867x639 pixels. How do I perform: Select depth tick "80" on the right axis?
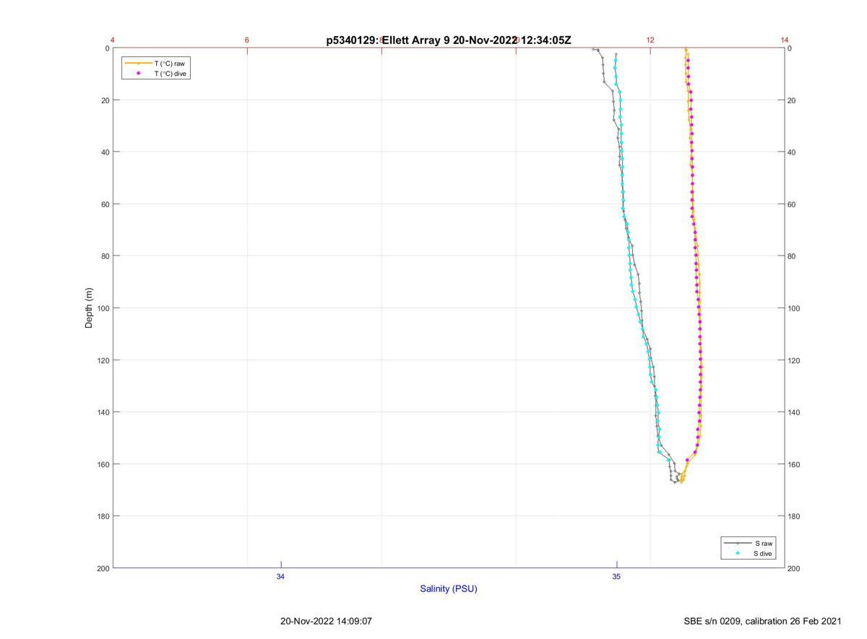793,256
